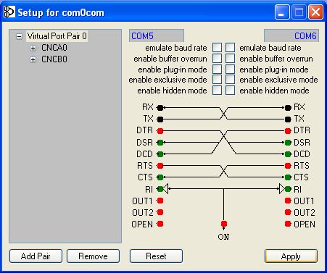The height and width of the screenshot is (273, 327).
Task: Click the COM5 RI green pin
Action: pos(160,189)
